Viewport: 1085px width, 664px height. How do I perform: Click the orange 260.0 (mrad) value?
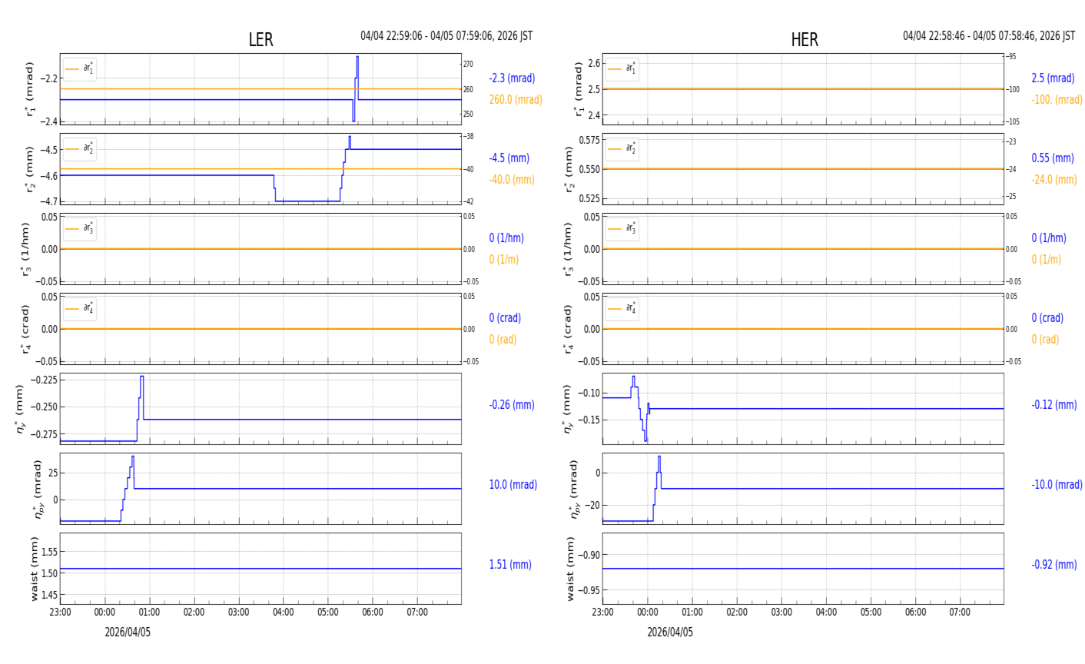pyautogui.click(x=516, y=100)
